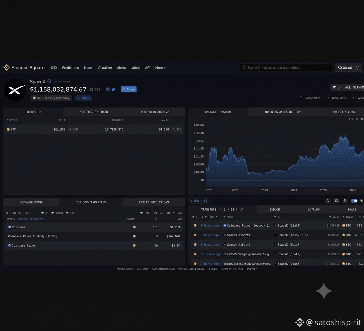Click the verified badge next to SpaceX
Viewport: 364px width, 331px height.
(x=49, y=81)
